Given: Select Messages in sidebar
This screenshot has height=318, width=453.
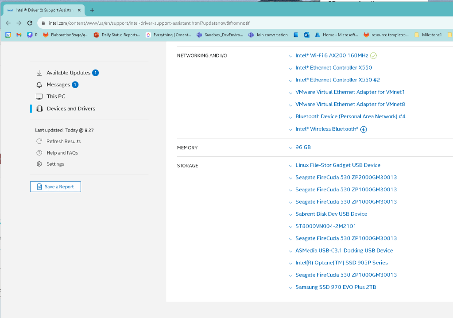Looking at the screenshot, I should pyautogui.click(x=58, y=85).
